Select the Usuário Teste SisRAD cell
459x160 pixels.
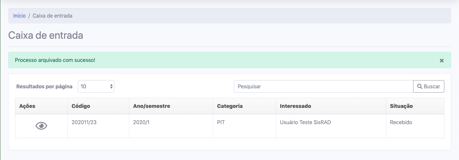305,123
